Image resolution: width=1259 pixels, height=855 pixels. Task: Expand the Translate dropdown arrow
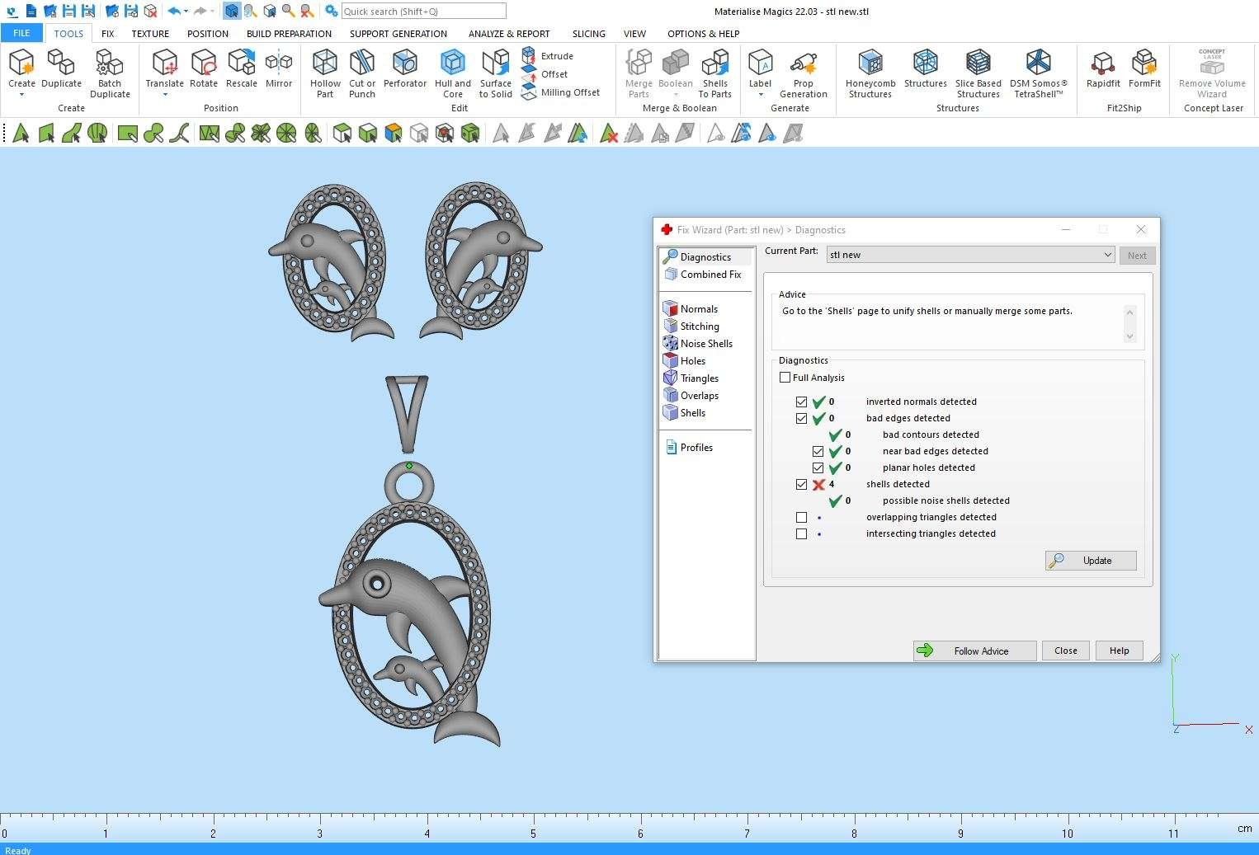click(x=164, y=95)
